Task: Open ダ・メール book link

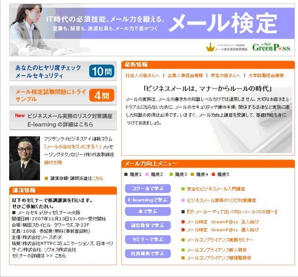Action: 232,212
